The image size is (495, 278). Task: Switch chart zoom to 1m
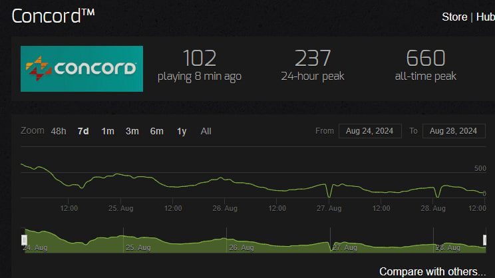click(x=108, y=131)
